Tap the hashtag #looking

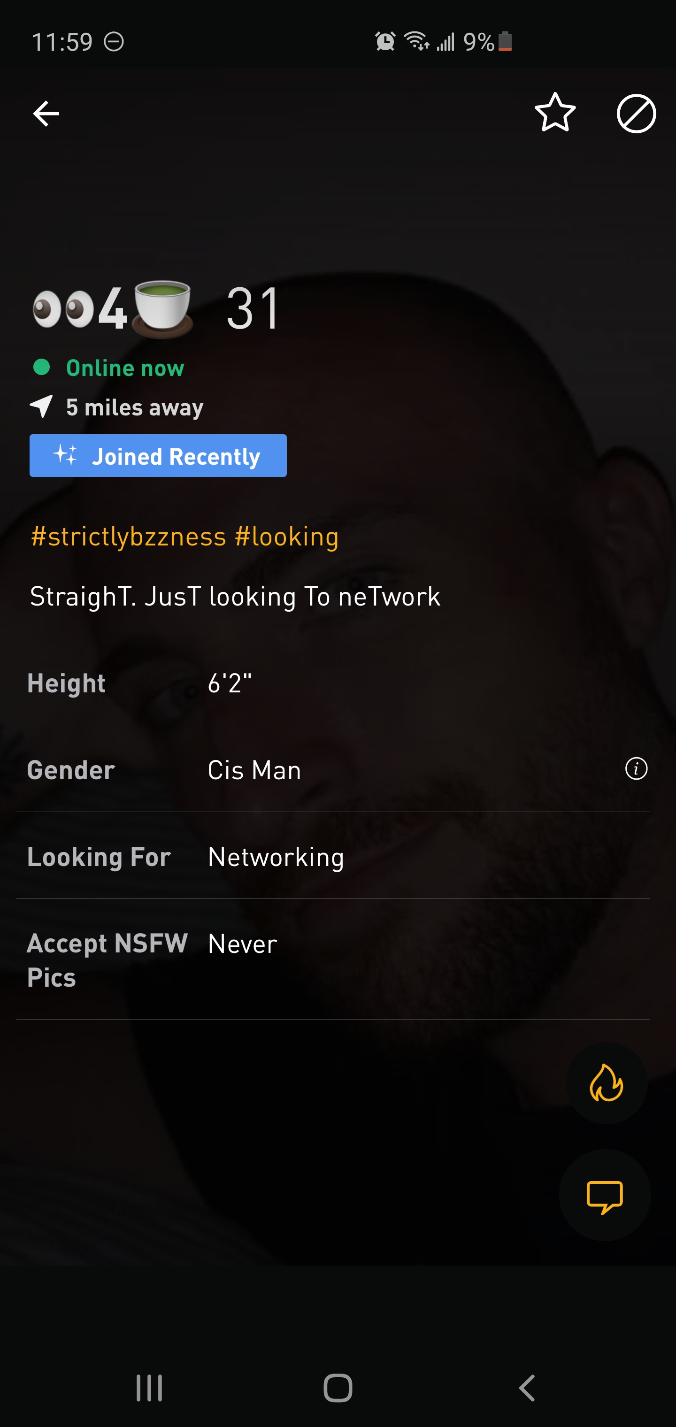pyautogui.click(x=286, y=535)
